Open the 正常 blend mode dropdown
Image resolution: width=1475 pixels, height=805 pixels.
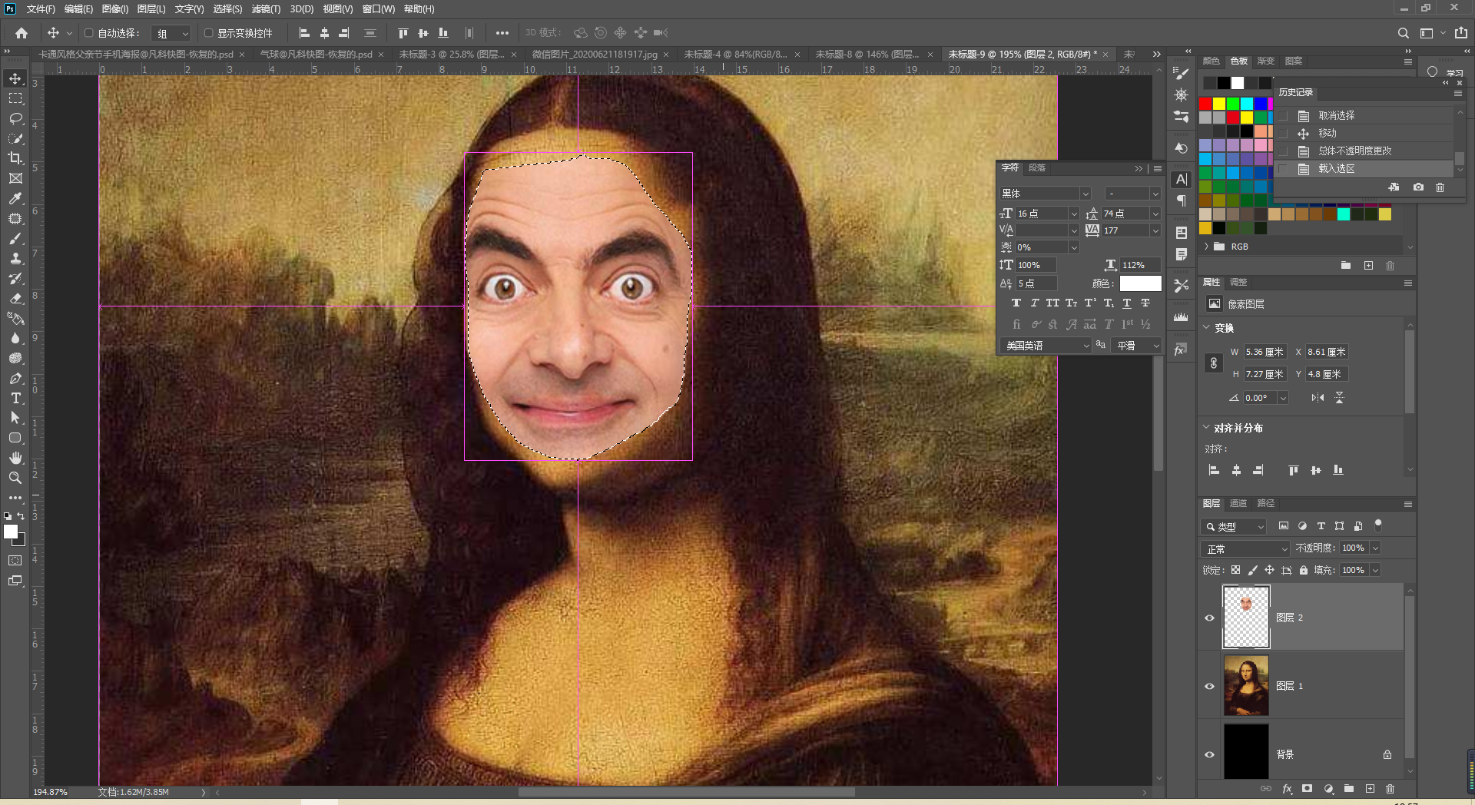(x=1245, y=548)
